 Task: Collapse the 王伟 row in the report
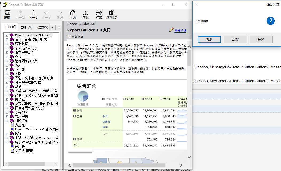(x=75, y=116)
